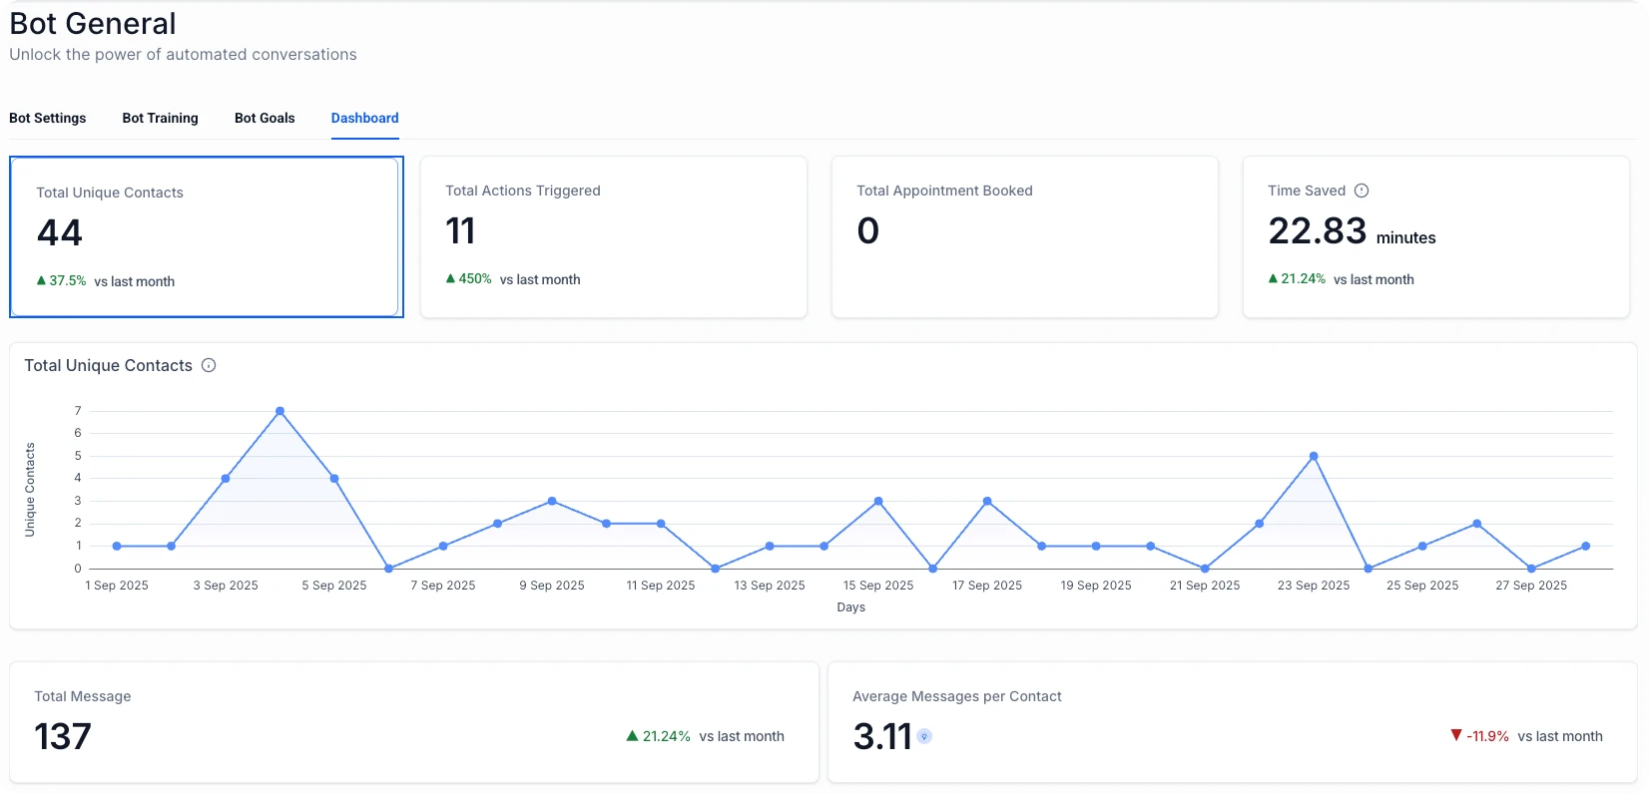Click the 137 Total Message value
This screenshot has width=1649, height=794.
click(x=63, y=737)
